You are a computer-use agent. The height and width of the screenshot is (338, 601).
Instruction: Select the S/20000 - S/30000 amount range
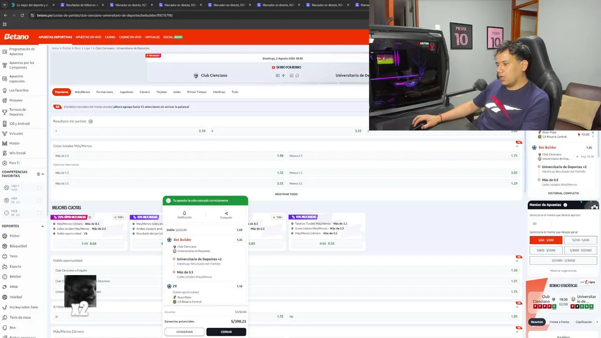[x=563, y=261]
